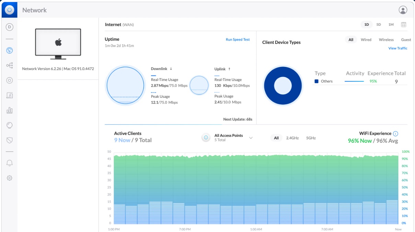Screen dimensions: 415x232
Task: Click WiFi Experience info icon
Action: (395, 134)
